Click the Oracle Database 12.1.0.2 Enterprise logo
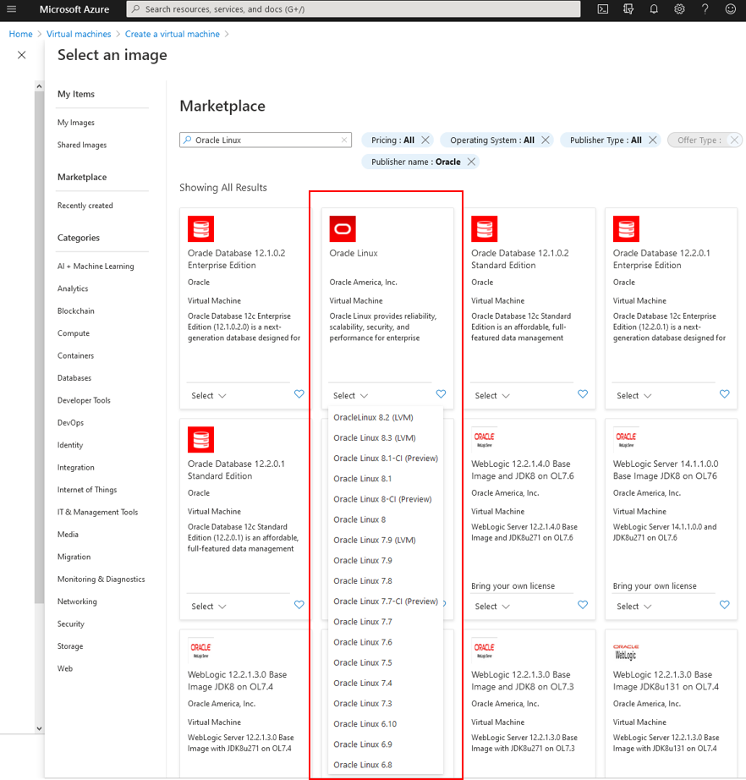The width and height of the screenshot is (746, 780). coord(201,228)
